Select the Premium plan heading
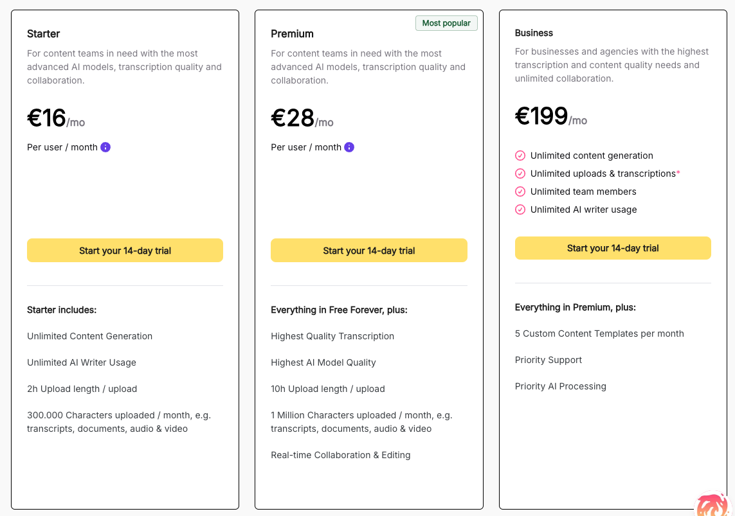 (x=292, y=33)
